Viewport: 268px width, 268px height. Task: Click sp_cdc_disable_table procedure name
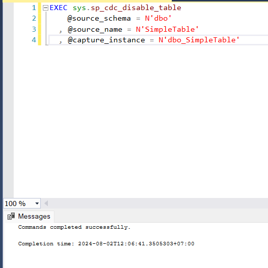(x=136, y=8)
